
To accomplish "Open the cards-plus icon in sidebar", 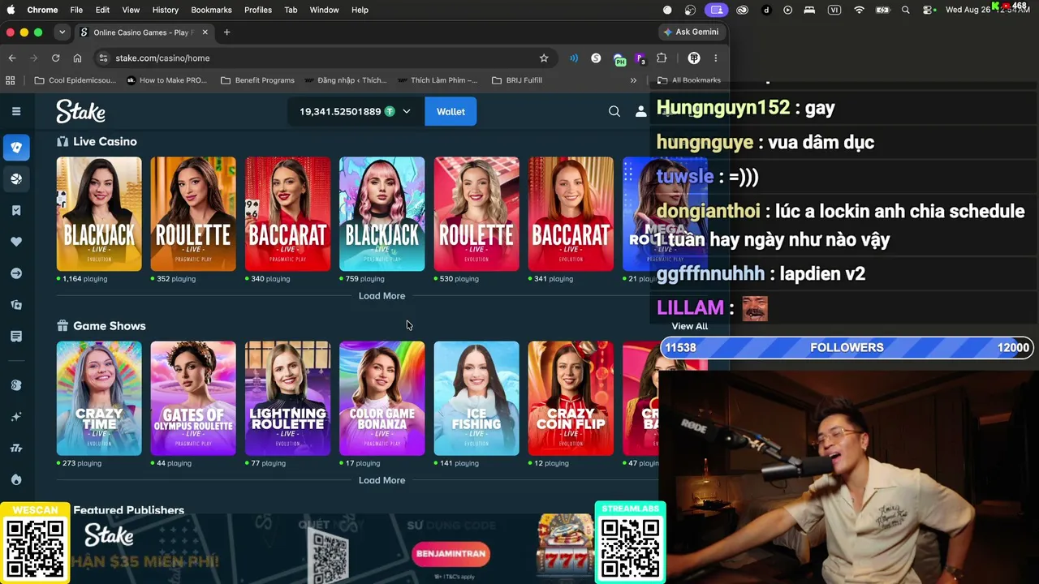I will pyautogui.click(x=16, y=305).
